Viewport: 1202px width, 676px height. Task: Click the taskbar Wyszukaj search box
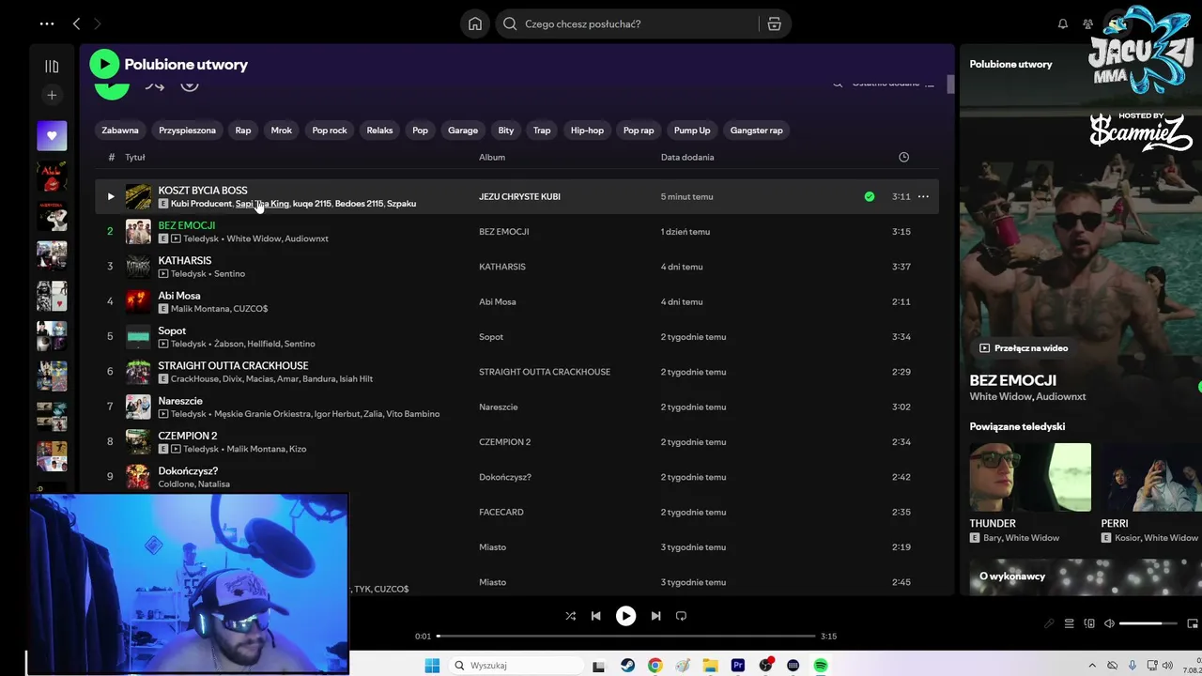click(x=515, y=666)
